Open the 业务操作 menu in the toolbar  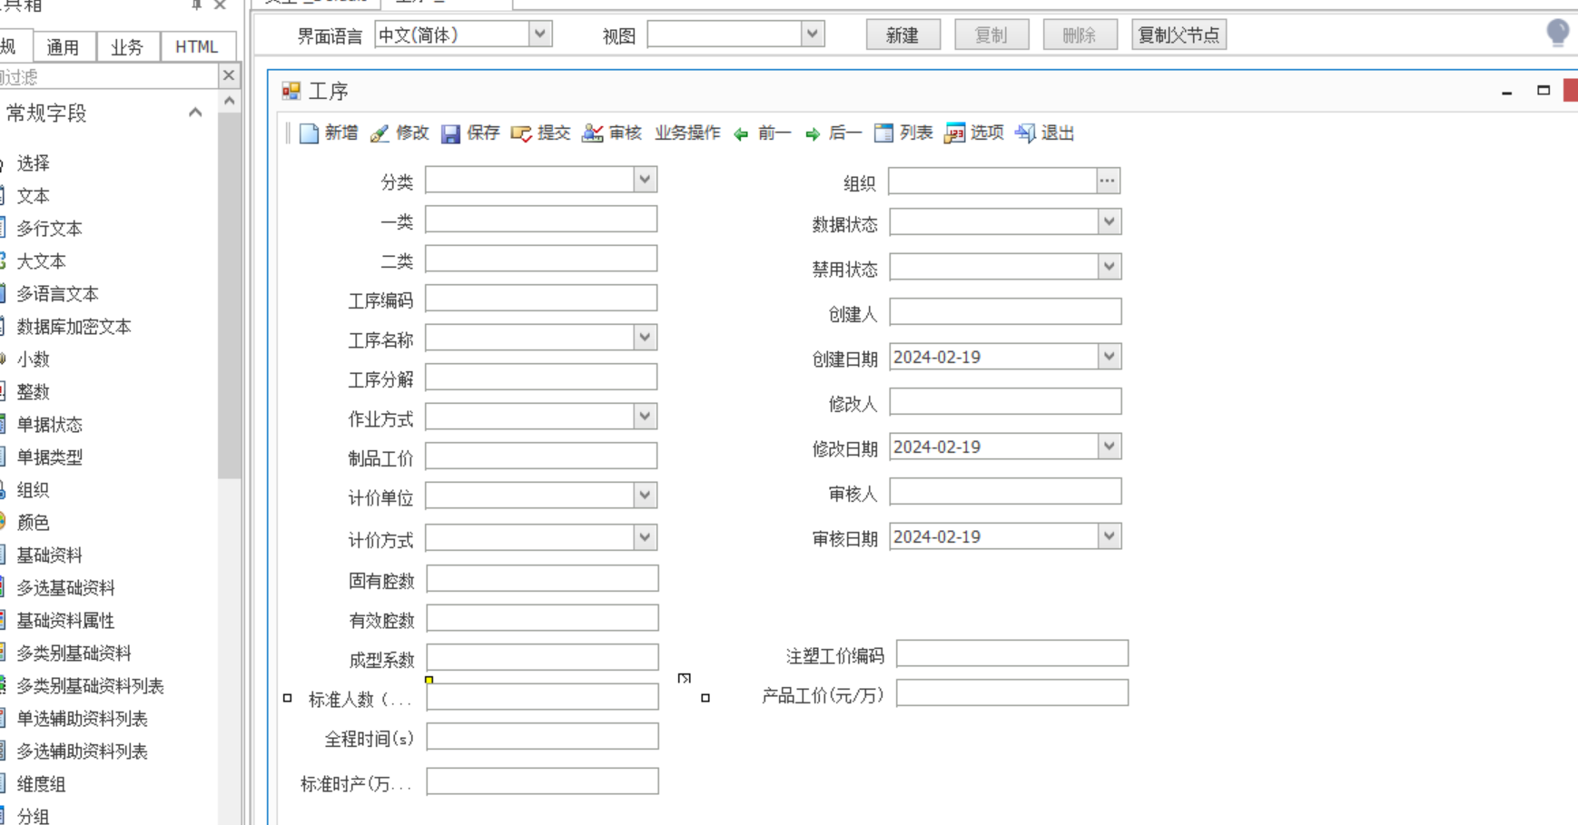687,133
